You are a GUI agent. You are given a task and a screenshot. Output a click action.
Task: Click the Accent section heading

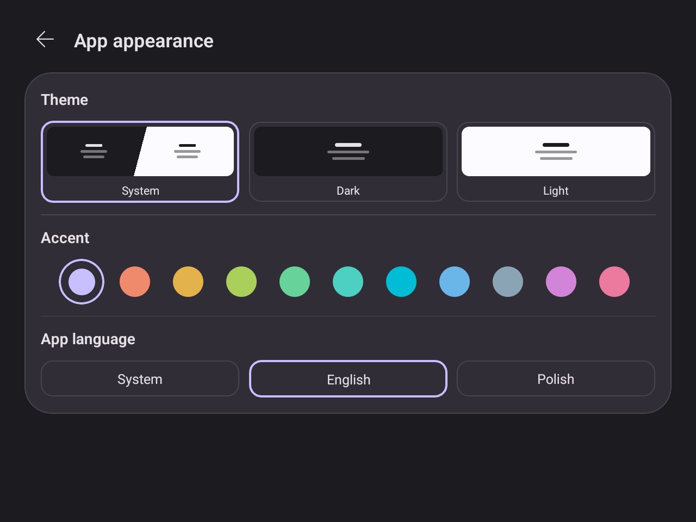click(x=65, y=238)
